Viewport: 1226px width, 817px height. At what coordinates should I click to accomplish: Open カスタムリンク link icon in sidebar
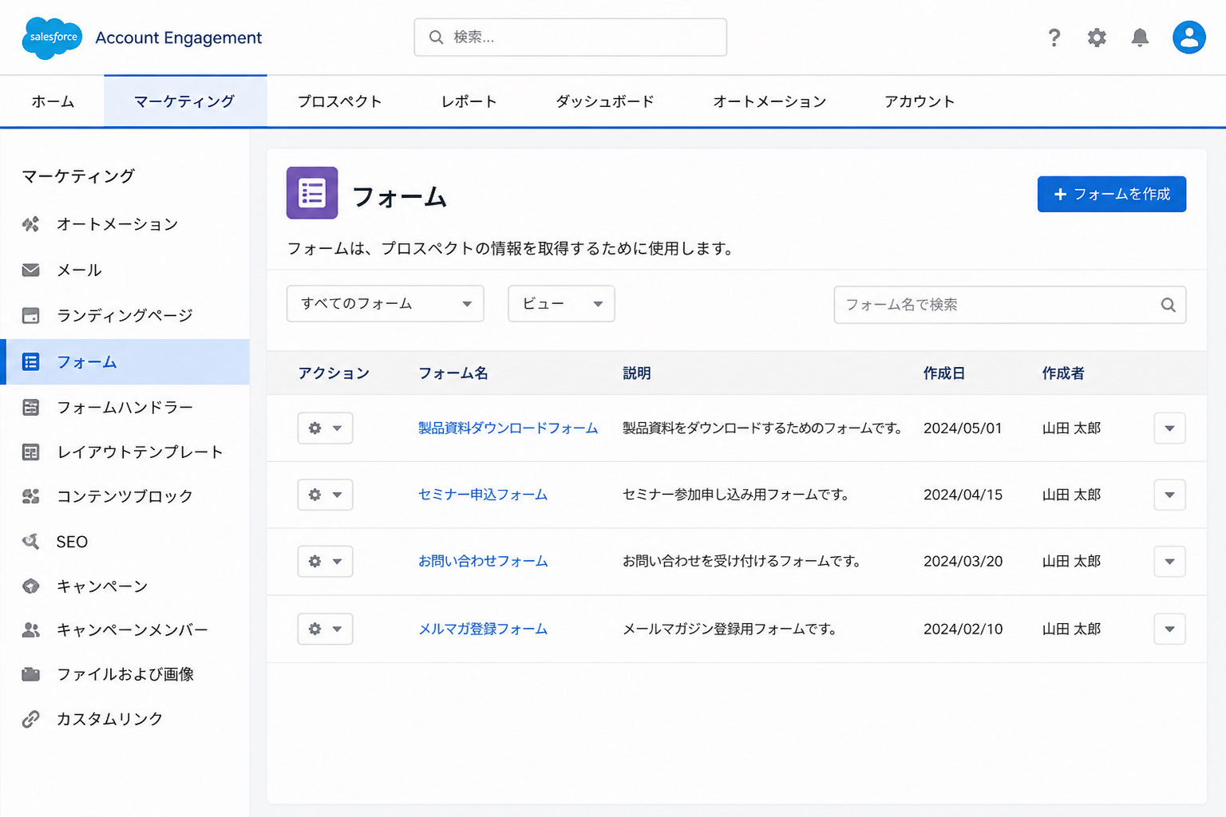click(30, 719)
